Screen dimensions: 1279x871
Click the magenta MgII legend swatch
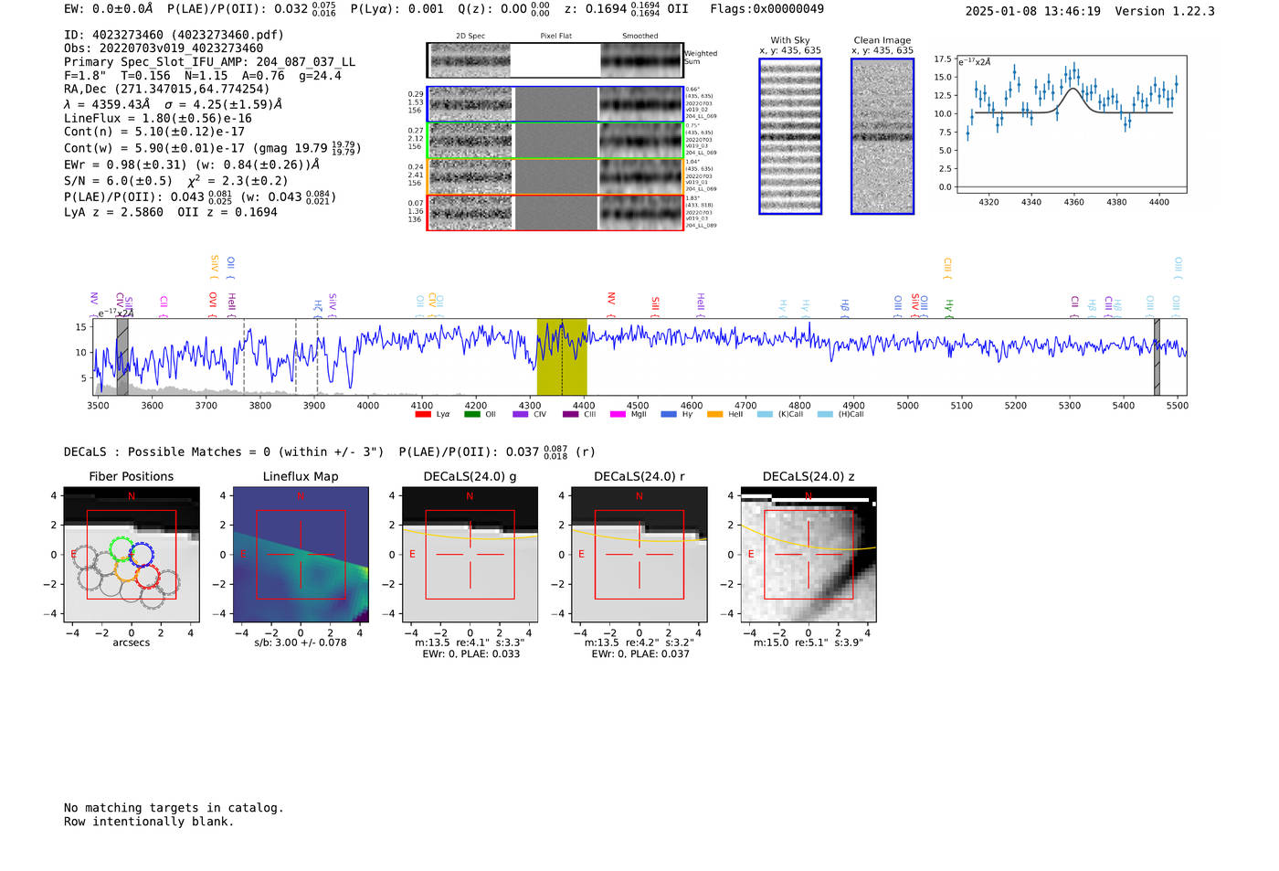pyautogui.click(x=618, y=414)
